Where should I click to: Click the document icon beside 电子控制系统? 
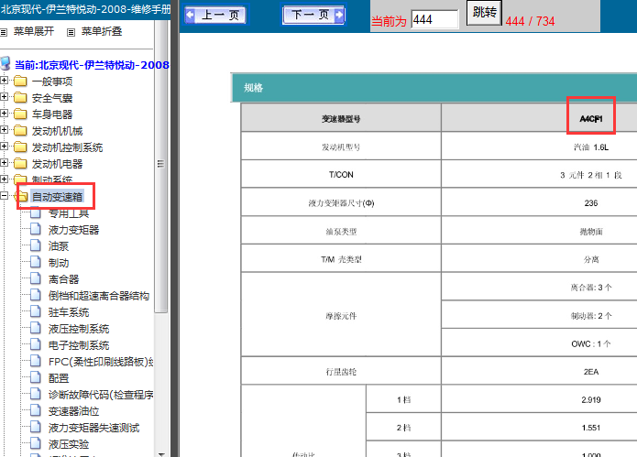pyautogui.click(x=36, y=344)
